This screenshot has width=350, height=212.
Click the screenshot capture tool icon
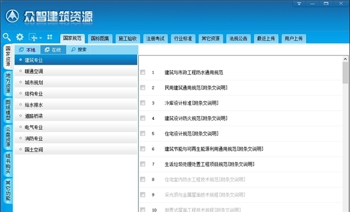pyautogui.click(x=33, y=37)
